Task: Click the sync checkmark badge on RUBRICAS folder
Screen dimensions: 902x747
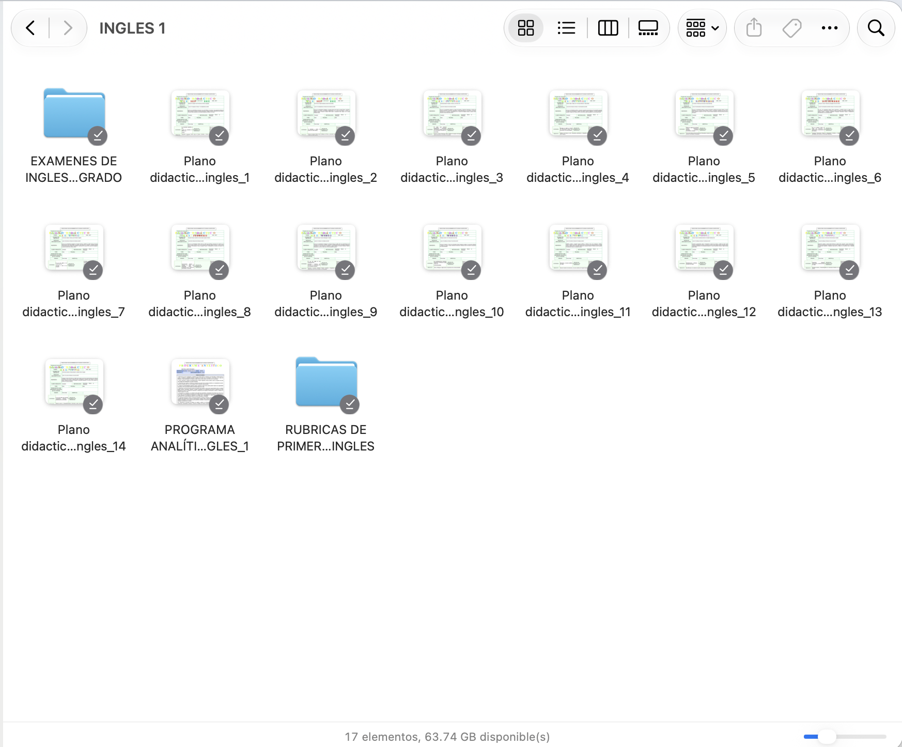Action: pos(350,404)
